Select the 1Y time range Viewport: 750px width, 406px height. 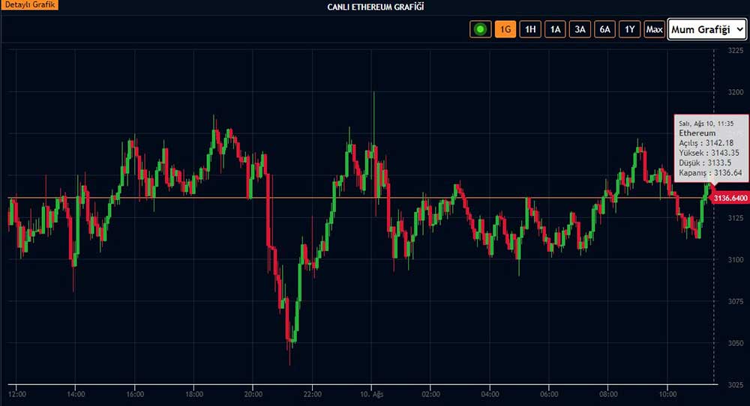tap(629, 30)
